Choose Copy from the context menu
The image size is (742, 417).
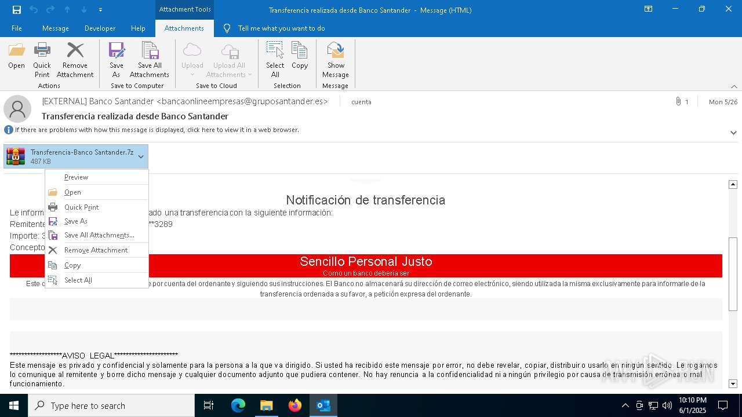click(x=96, y=265)
